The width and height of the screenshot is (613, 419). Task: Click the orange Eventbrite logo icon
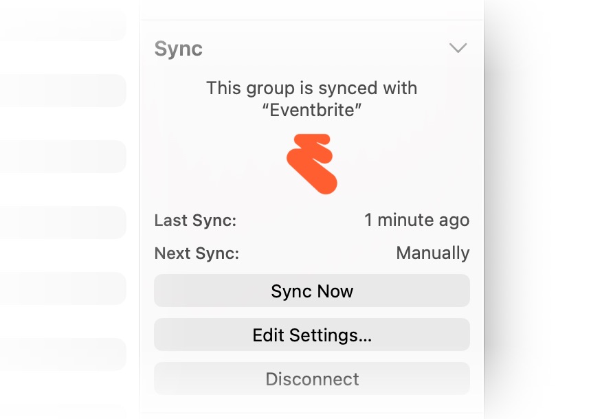[312, 163]
